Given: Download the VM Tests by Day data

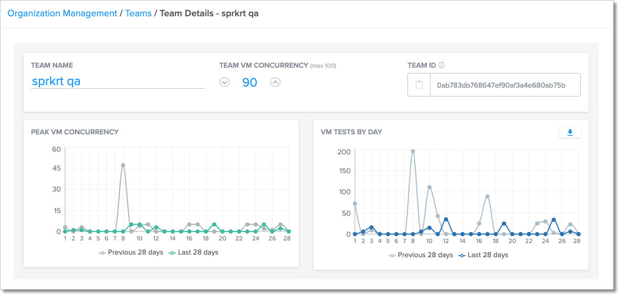Looking at the screenshot, I should coord(570,133).
